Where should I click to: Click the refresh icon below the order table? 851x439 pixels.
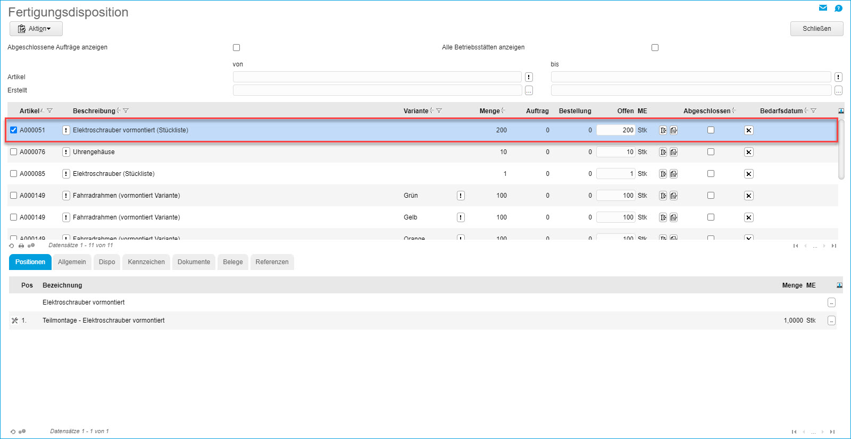point(12,246)
